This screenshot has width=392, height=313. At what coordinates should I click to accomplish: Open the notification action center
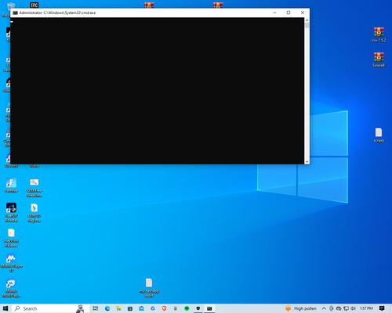[382, 308]
